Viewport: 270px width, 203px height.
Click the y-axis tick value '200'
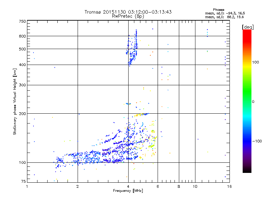[x=23, y=114]
